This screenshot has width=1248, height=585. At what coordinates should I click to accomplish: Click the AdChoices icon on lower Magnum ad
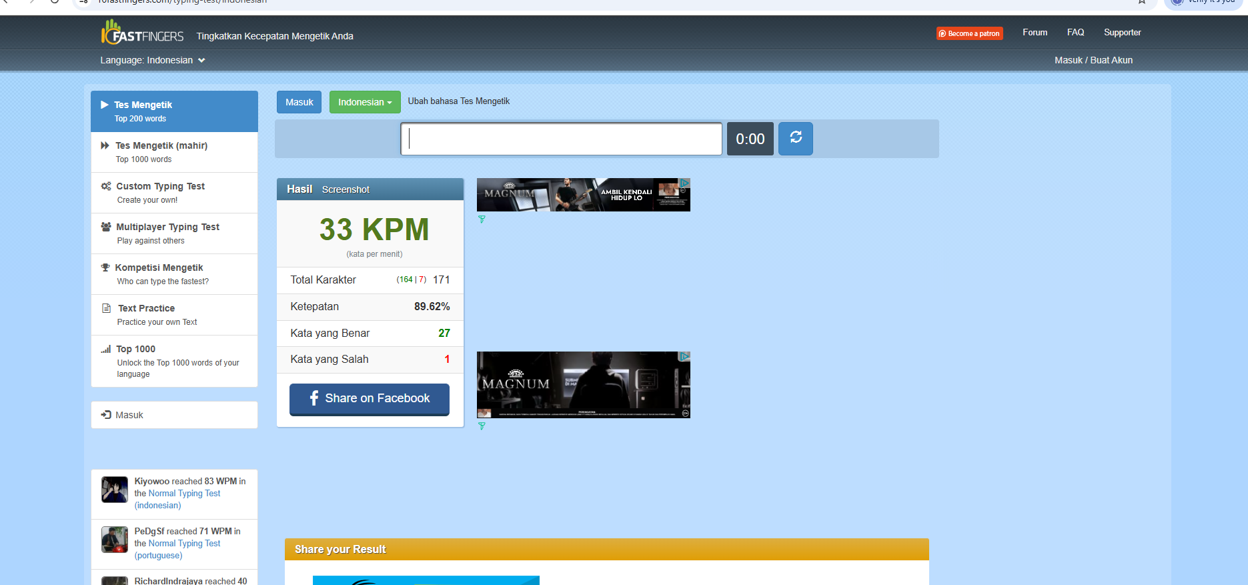pyautogui.click(x=684, y=356)
